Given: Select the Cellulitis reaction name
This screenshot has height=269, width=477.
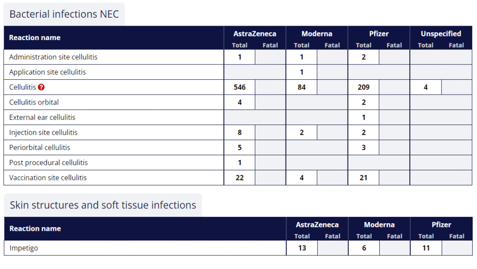Looking at the screenshot, I should click(22, 87).
